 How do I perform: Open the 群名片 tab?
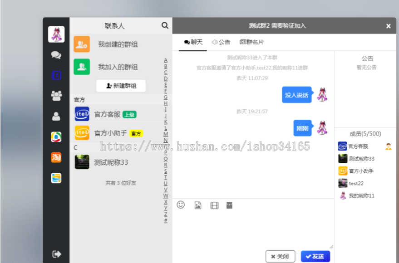click(x=251, y=42)
